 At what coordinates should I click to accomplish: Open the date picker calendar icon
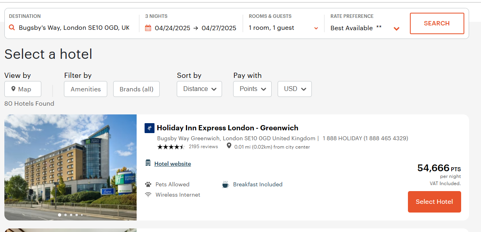tap(148, 28)
